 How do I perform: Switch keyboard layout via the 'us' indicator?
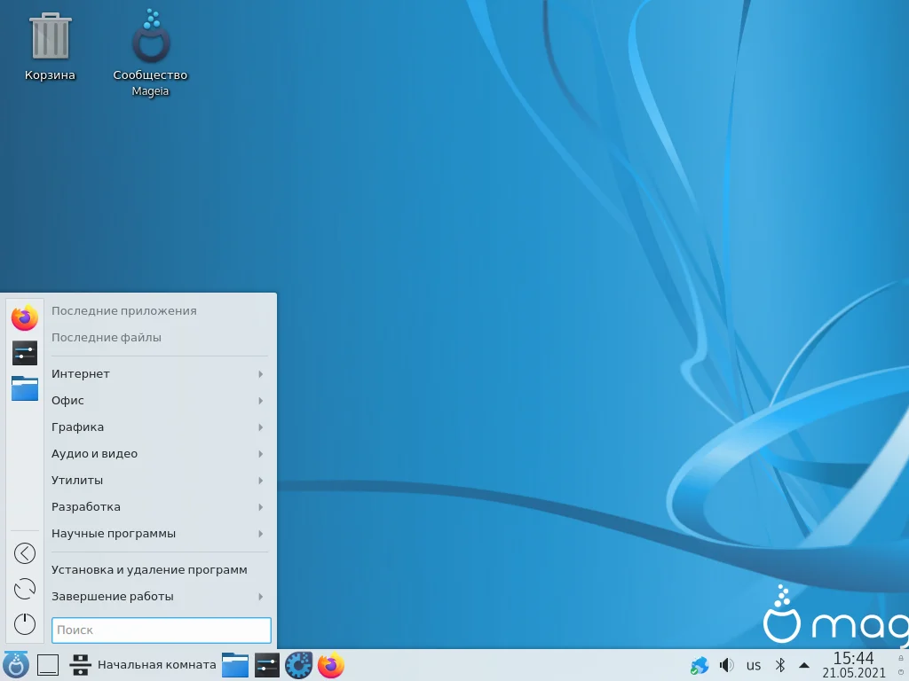(x=754, y=665)
